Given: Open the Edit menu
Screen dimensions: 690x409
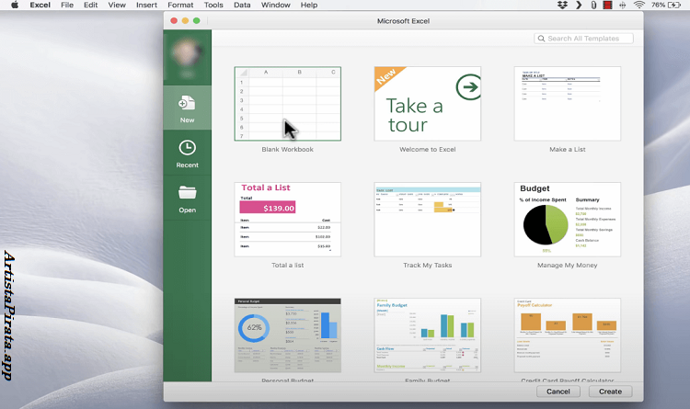Looking at the screenshot, I should pyautogui.click(x=91, y=5).
